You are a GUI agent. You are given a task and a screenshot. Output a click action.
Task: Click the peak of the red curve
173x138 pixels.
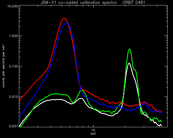pos(64,19)
